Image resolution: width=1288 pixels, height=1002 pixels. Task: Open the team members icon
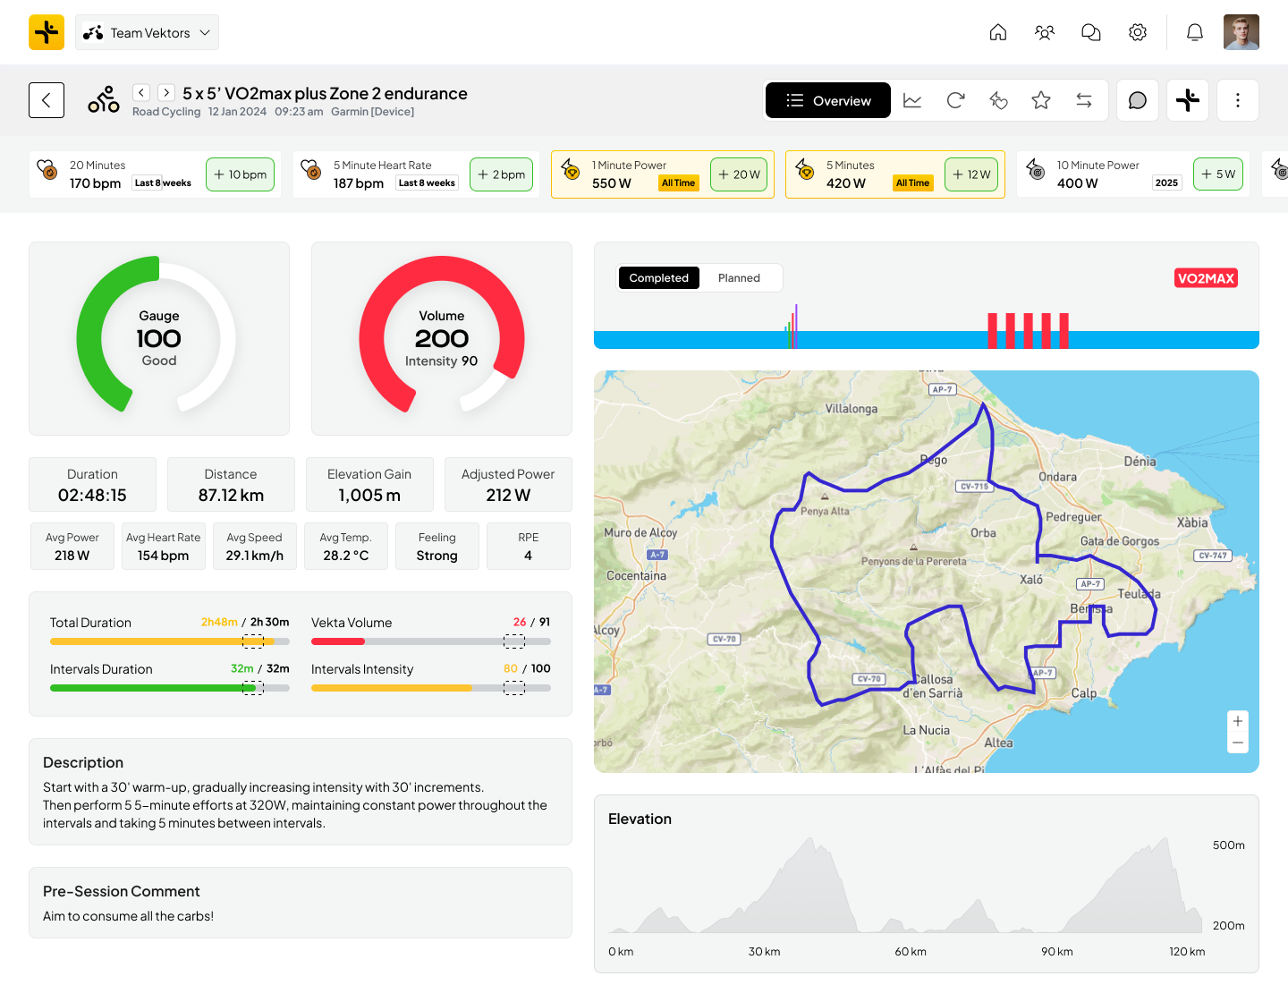tap(1045, 32)
